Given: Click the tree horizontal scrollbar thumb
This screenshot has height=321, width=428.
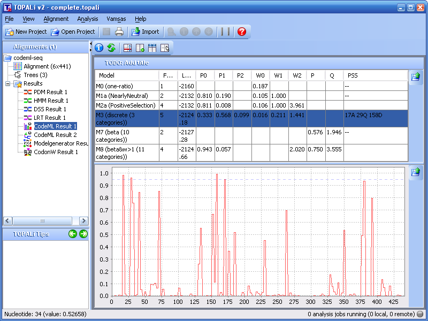Looking at the screenshot, I should 42,220.
